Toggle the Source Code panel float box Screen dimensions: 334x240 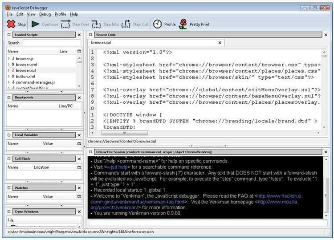90,35
